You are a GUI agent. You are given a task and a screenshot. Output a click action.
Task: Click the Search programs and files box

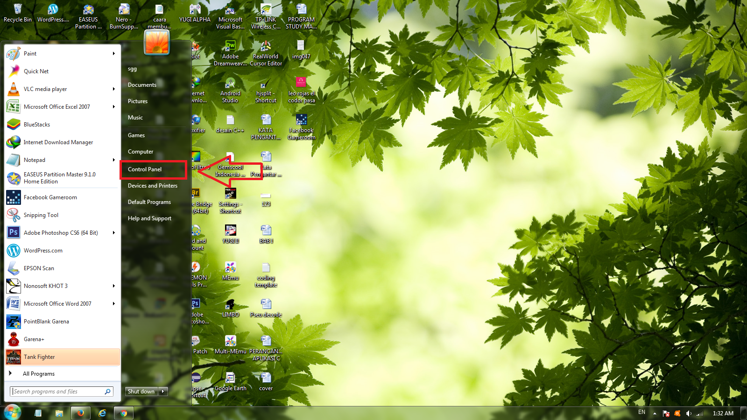[x=62, y=392]
